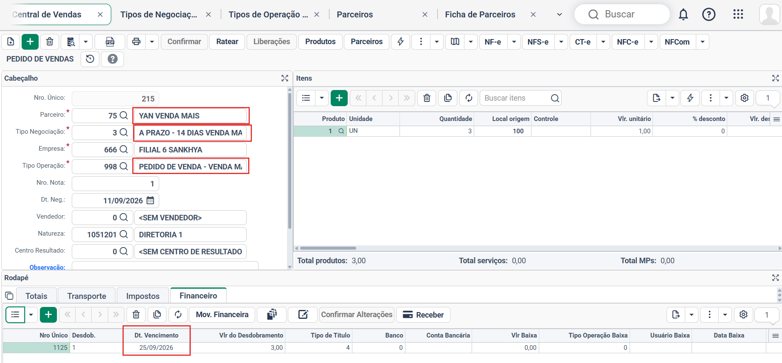Viewport: 782px width, 363px height.
Task: Toggle list view in Itens toolbar
Action: click(306, 98)
